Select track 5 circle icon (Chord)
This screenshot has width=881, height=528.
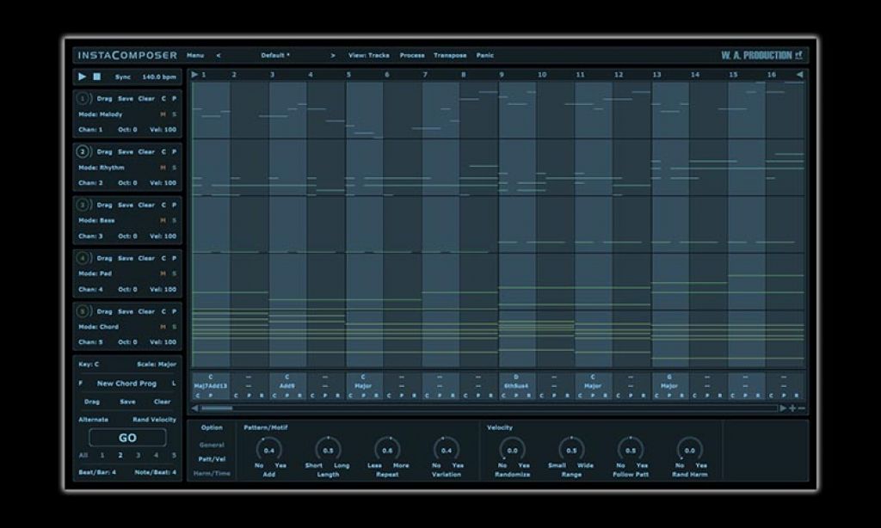click(83, 311)
